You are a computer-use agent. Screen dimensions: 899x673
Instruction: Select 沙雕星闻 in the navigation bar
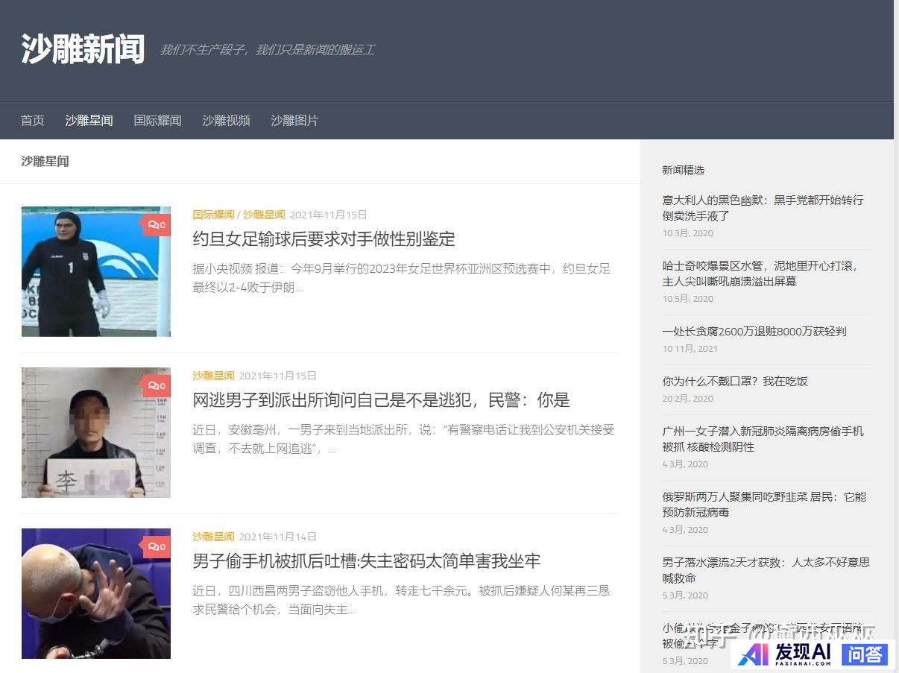(x=89, y=120)
